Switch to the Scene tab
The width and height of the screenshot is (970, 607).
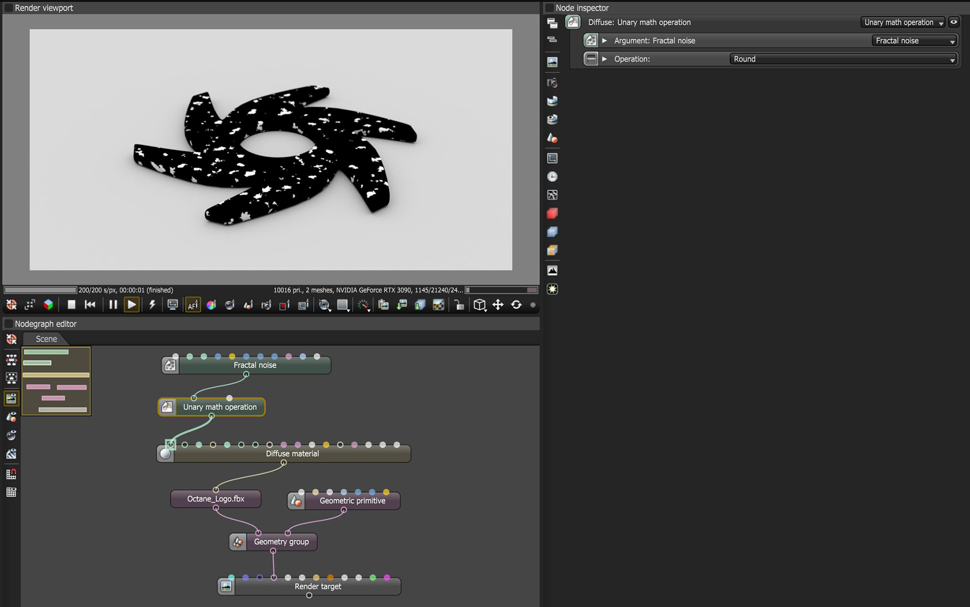point(46,339)
